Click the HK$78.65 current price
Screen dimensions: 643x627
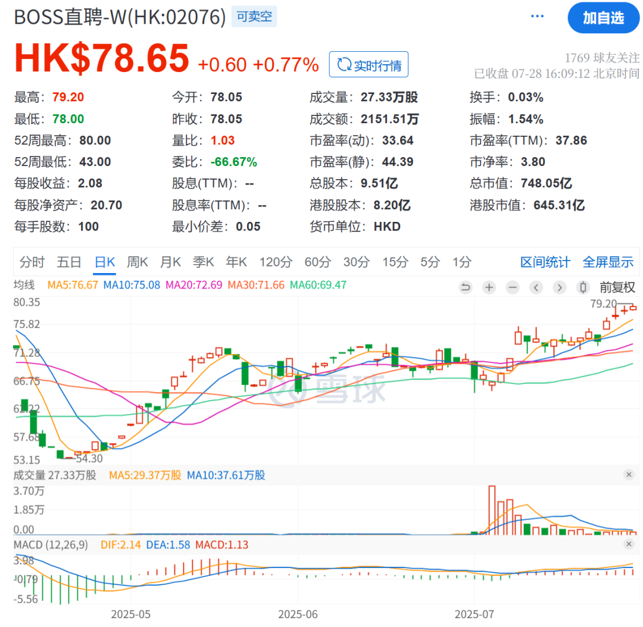pyautogui.click(x=102, y=58)
